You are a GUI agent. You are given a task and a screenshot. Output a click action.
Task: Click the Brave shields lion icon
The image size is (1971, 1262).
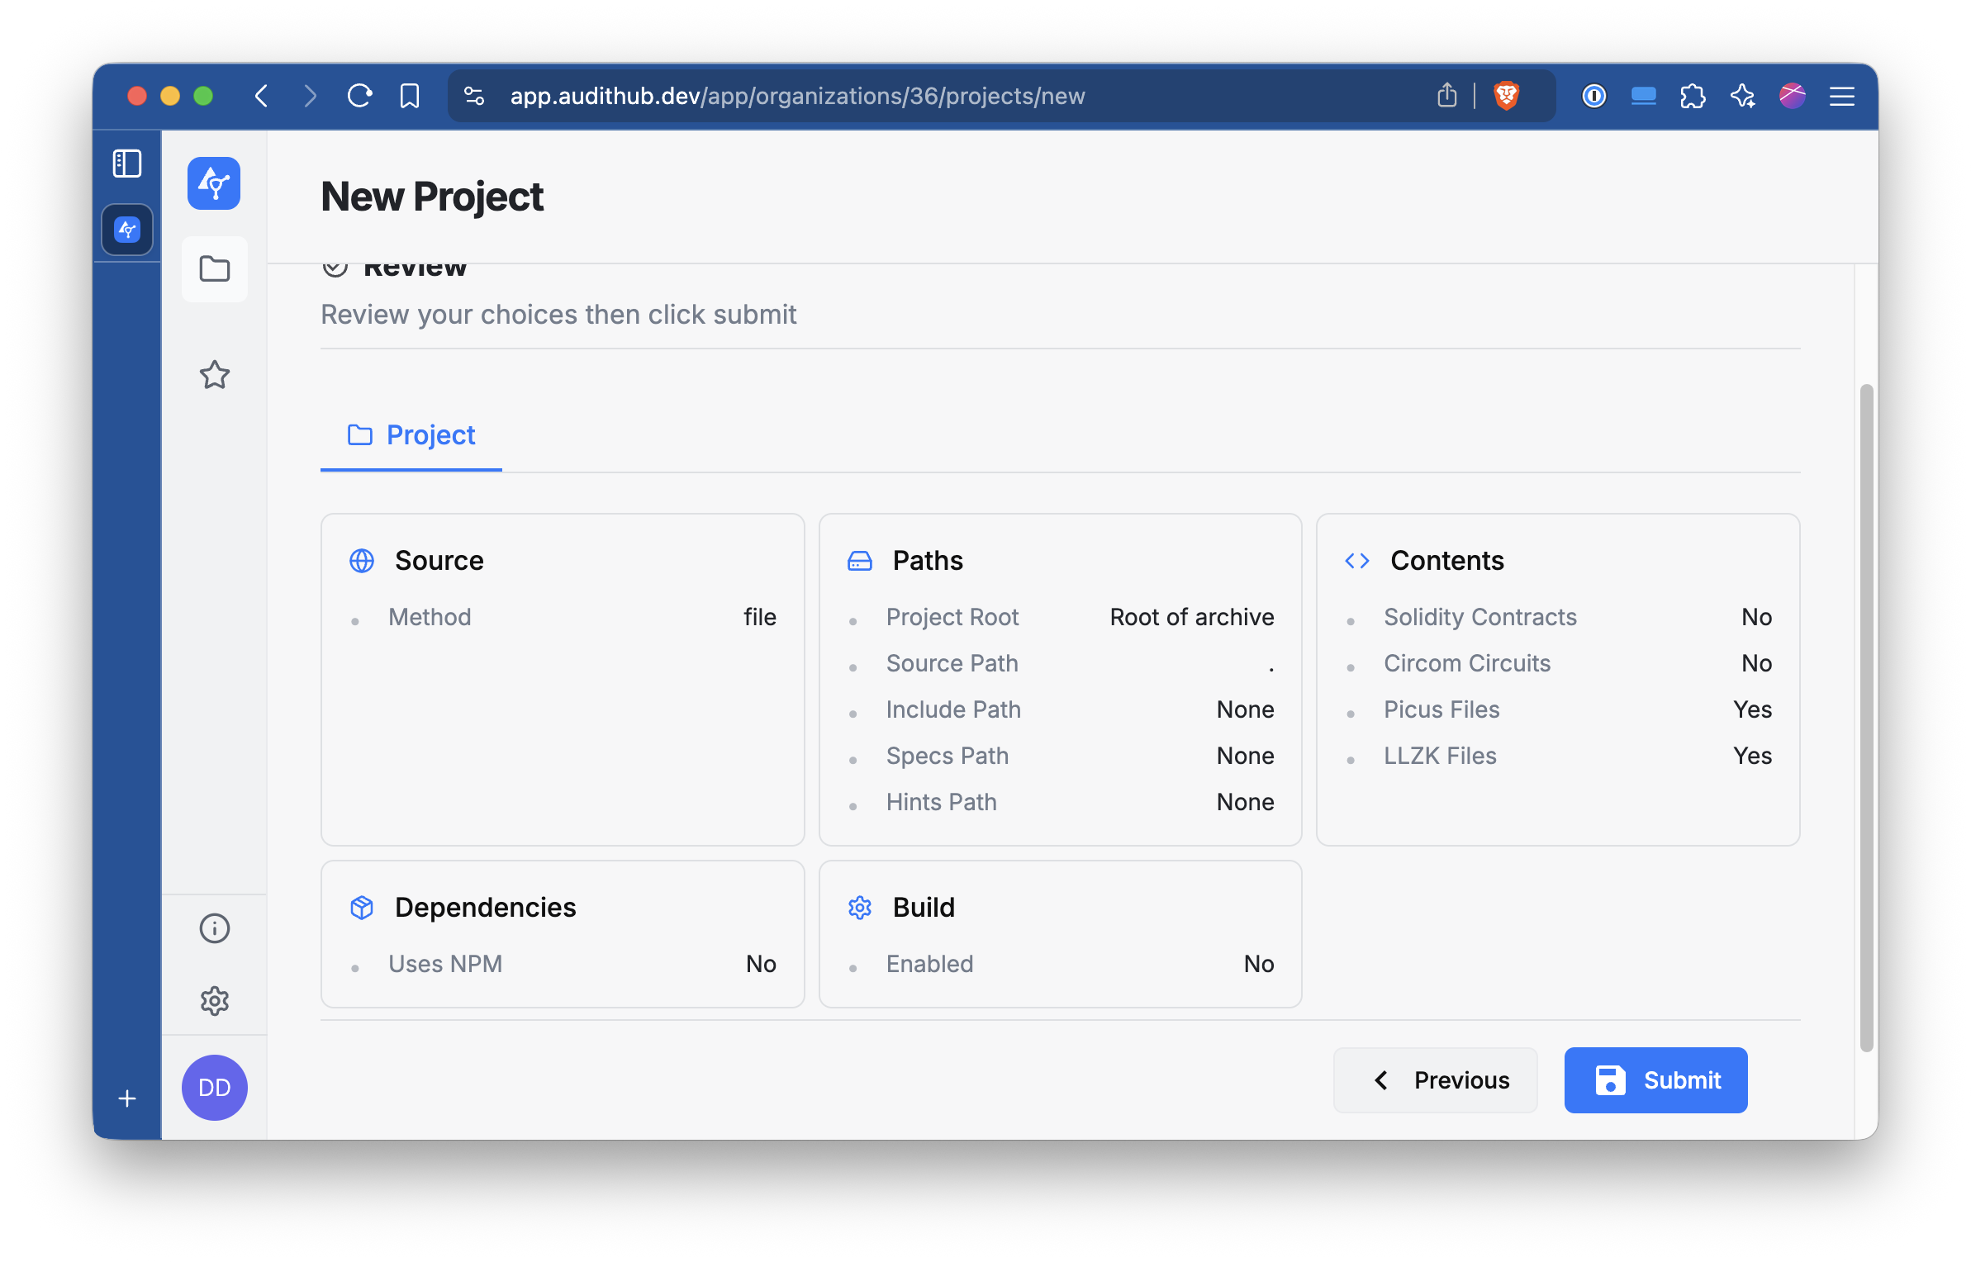tap(1506, 96)
